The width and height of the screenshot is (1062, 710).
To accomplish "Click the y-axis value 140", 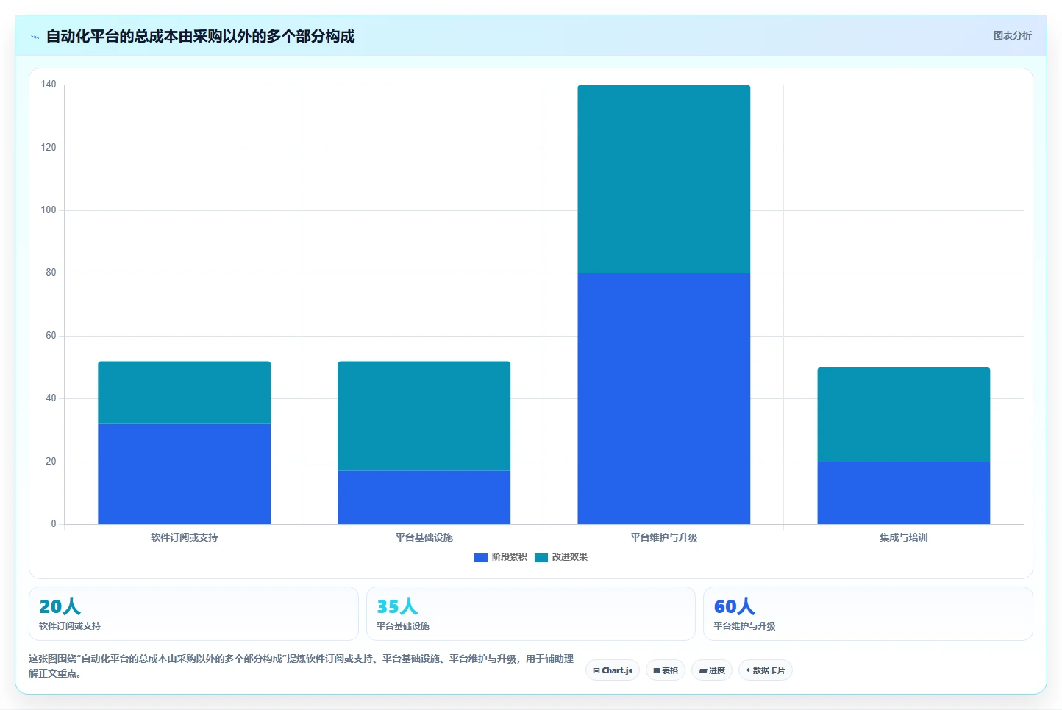I will 49,85.
